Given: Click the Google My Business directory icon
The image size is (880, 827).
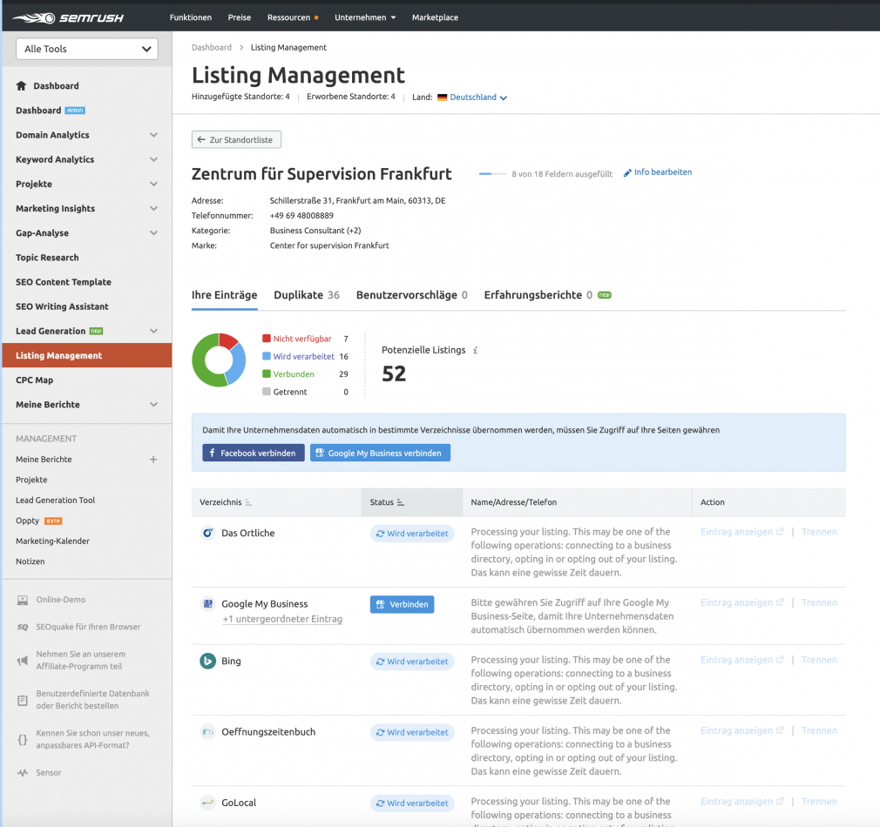Looking at the screenshot, I should tap(207, 604).
